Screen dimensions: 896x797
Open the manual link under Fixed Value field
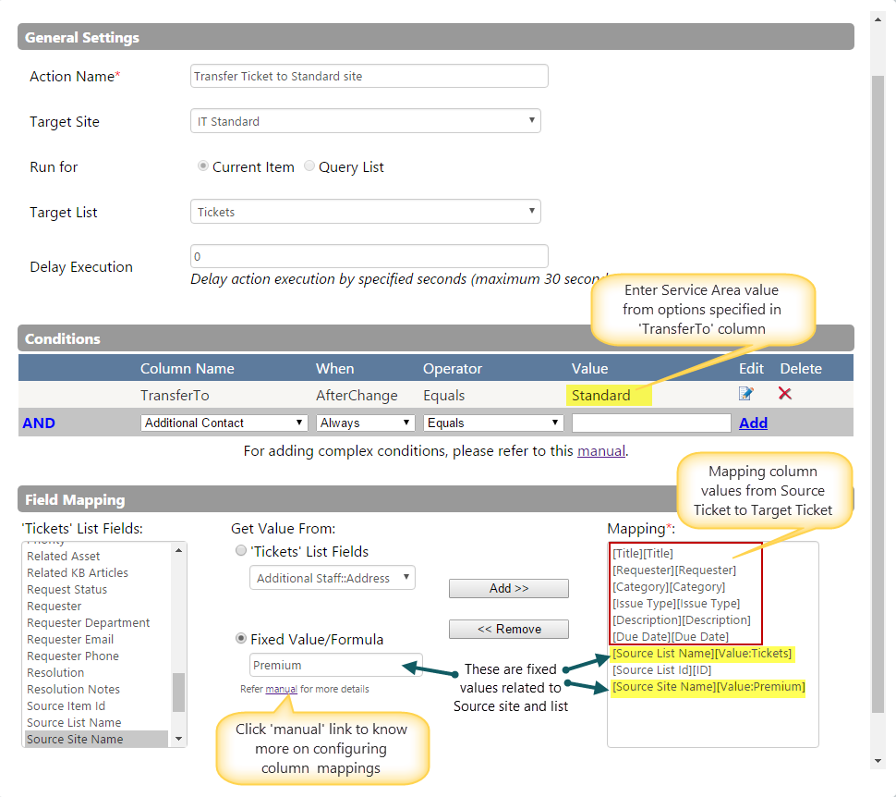(281, 689)
